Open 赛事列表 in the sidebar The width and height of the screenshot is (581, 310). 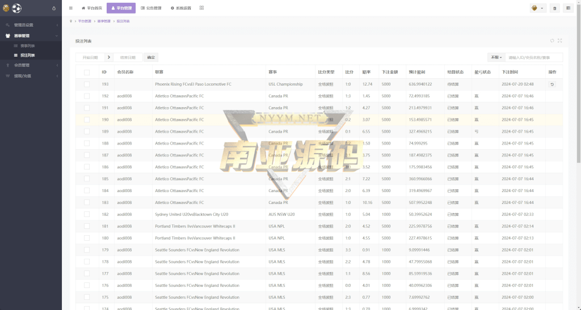(27, 45)
